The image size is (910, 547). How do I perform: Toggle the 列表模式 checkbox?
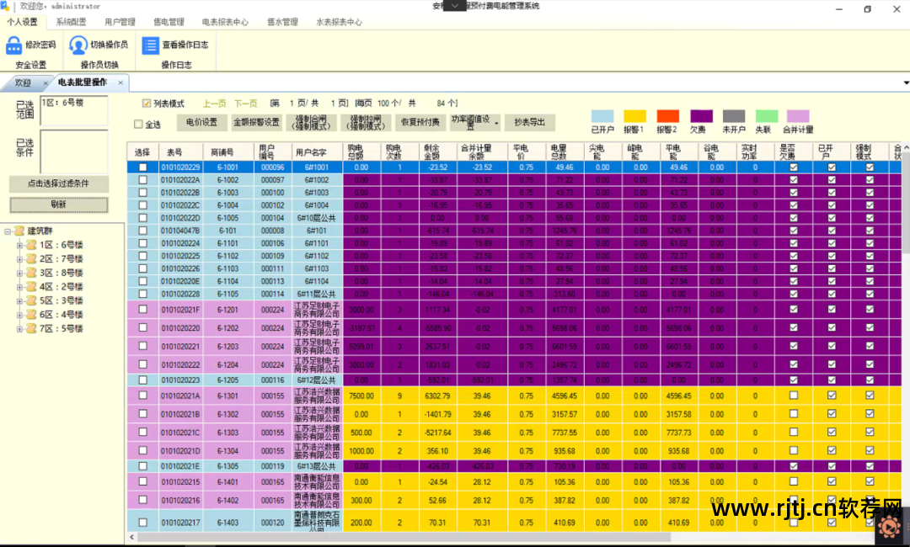tap(147, 104)
